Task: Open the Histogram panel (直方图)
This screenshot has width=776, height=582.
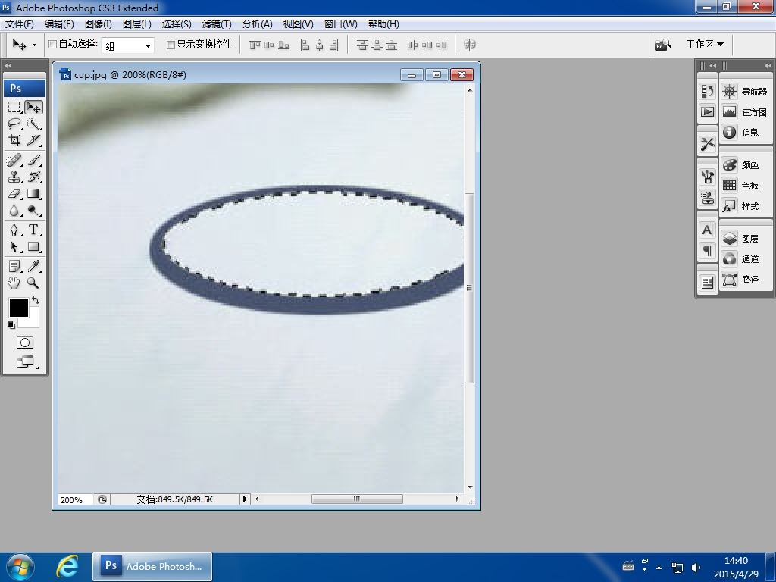Action: 745,112
